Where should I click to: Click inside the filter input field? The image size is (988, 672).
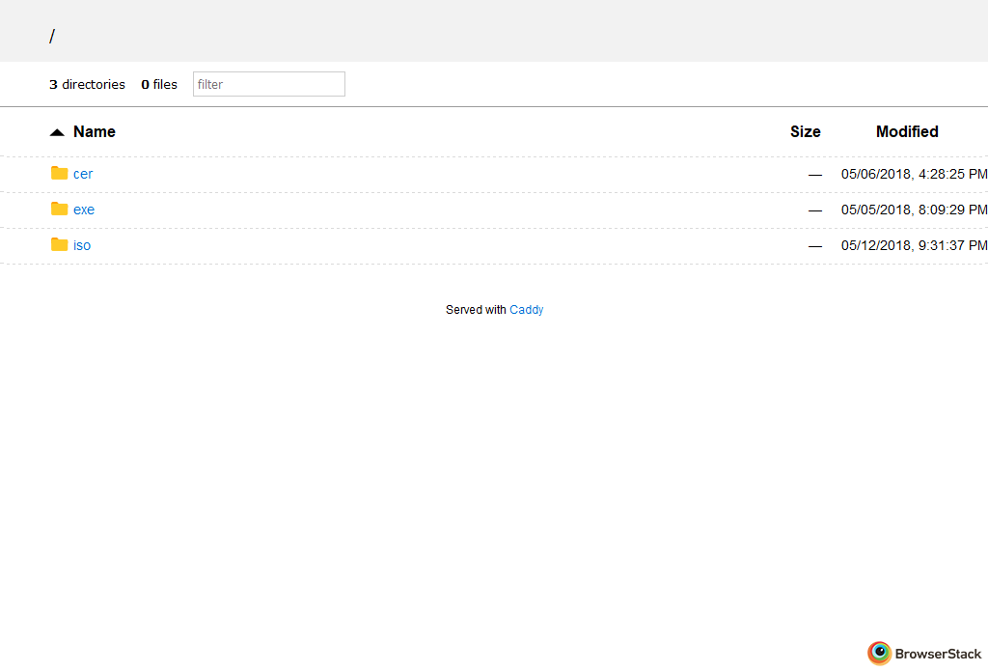pyautogui.click(x=268, y=84)
